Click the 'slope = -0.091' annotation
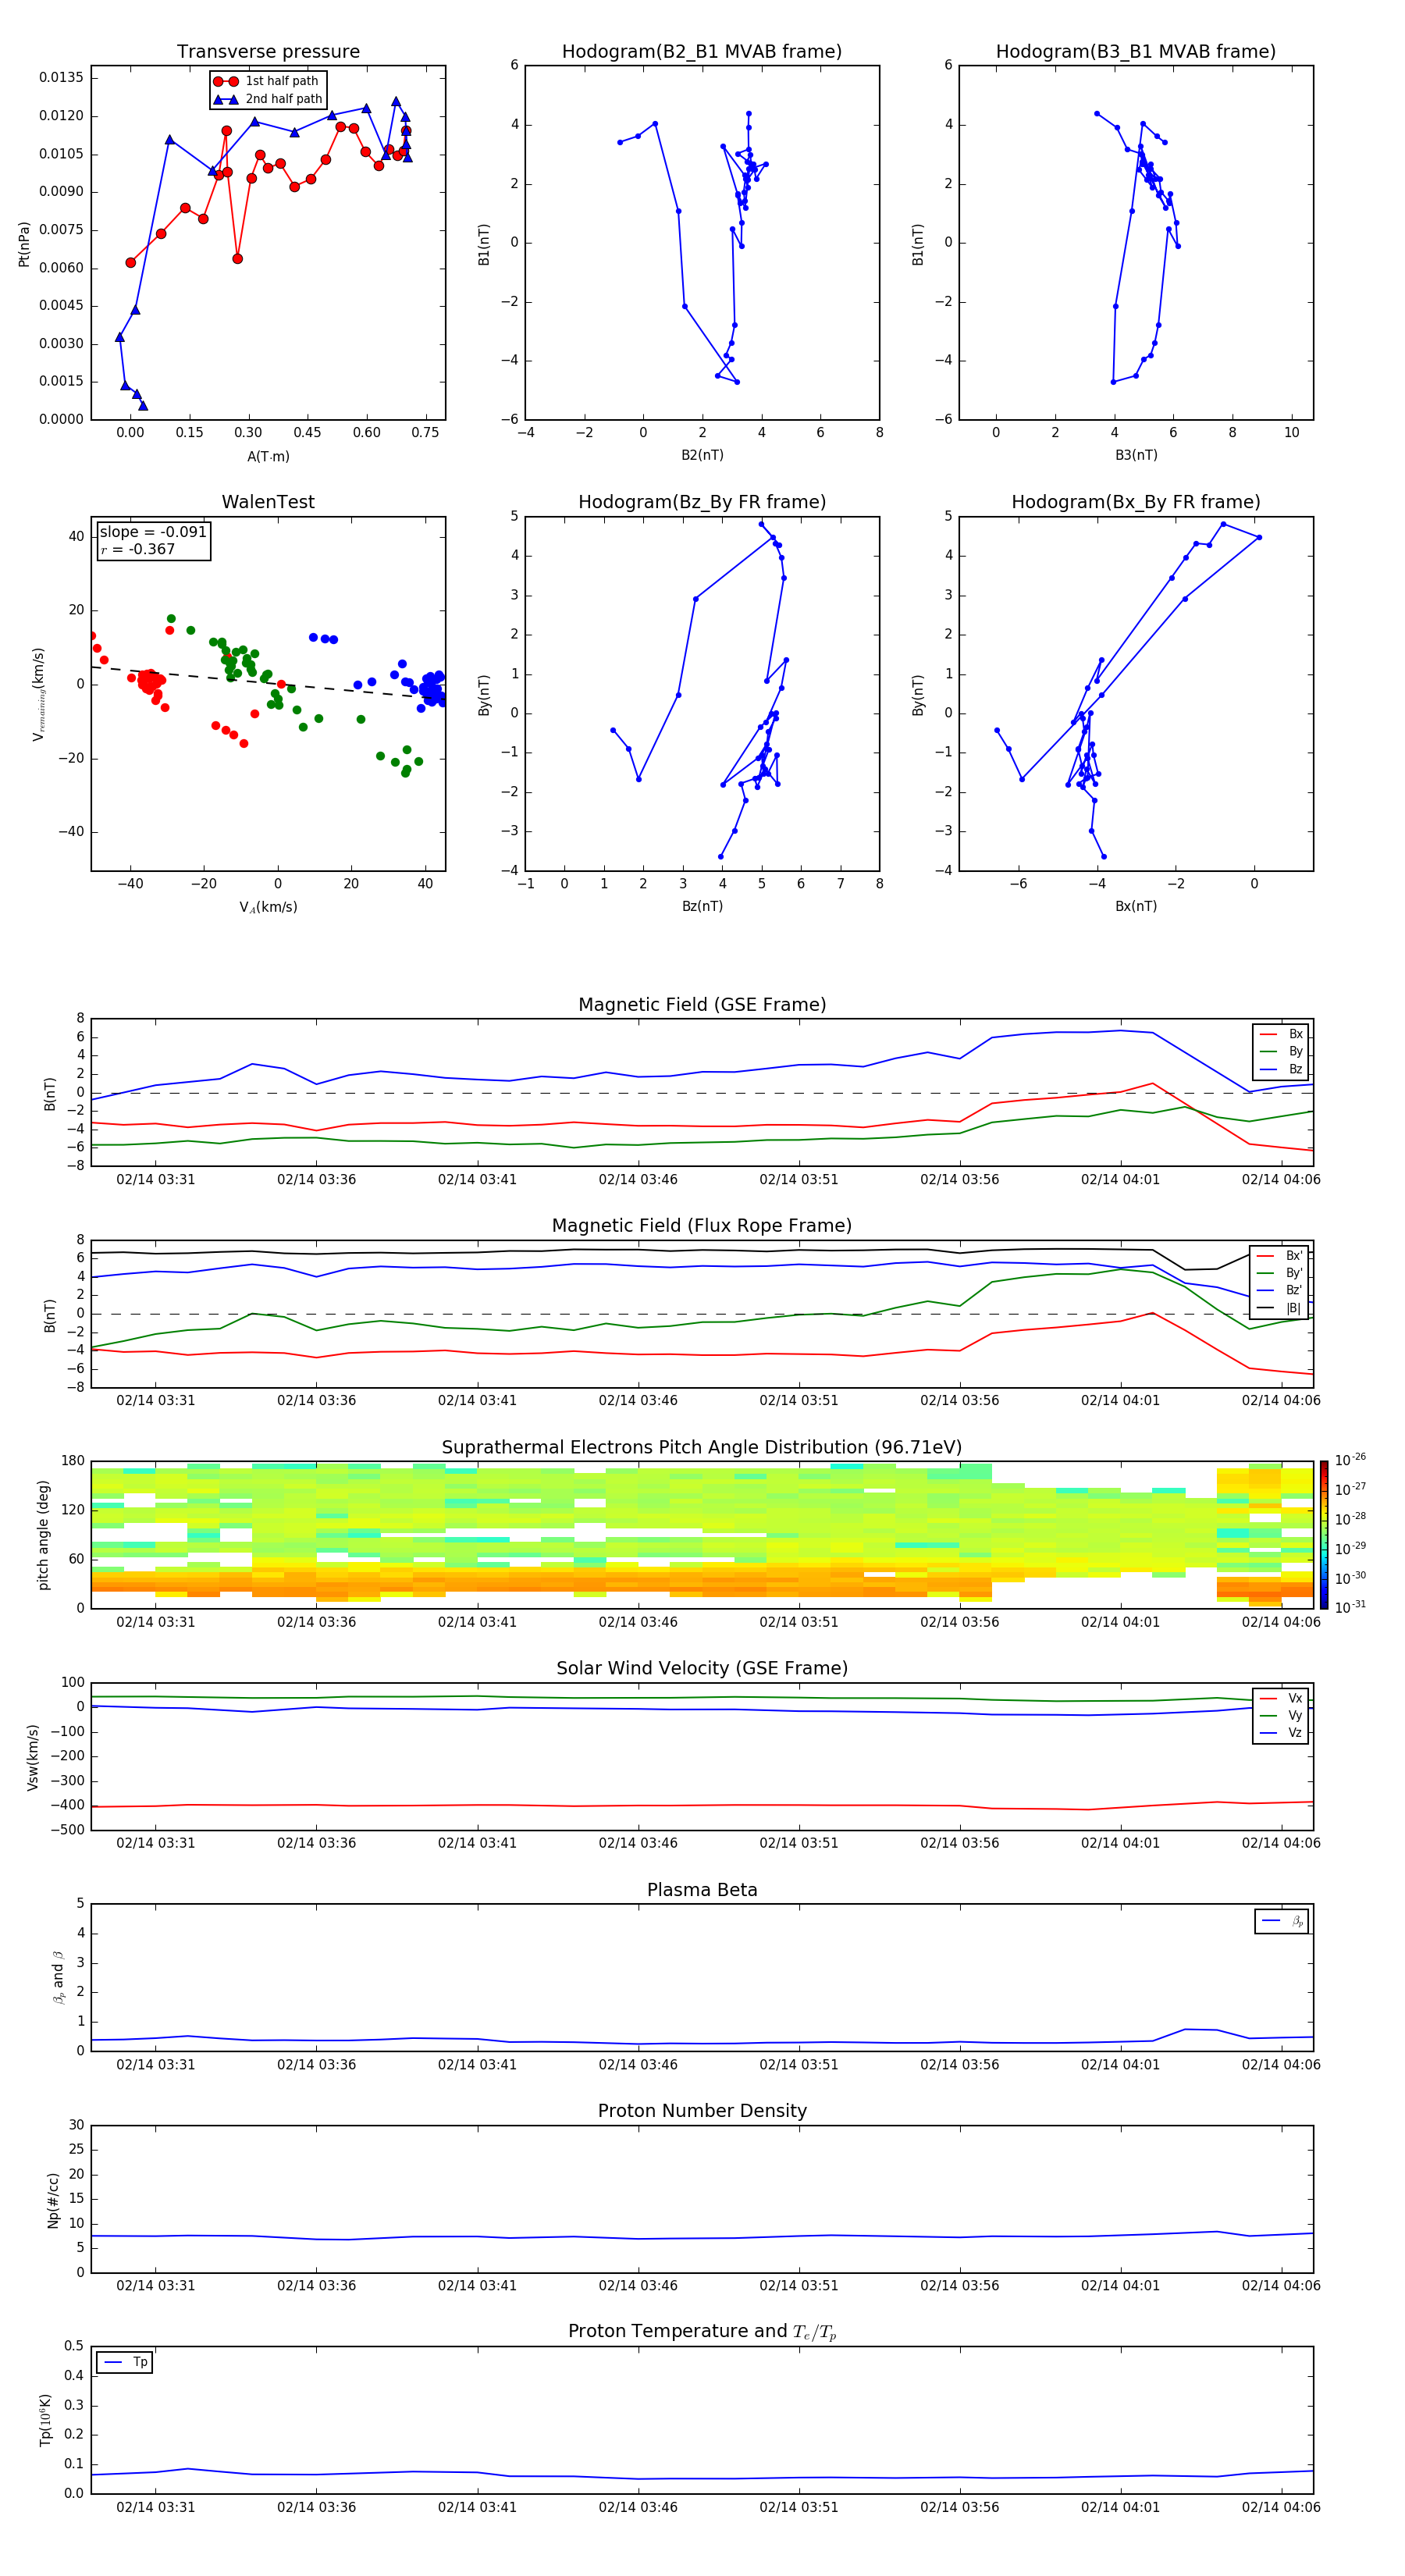The height and width of the screenshot is (2576, 1405). pyautogui.click(x=153, y=532)
